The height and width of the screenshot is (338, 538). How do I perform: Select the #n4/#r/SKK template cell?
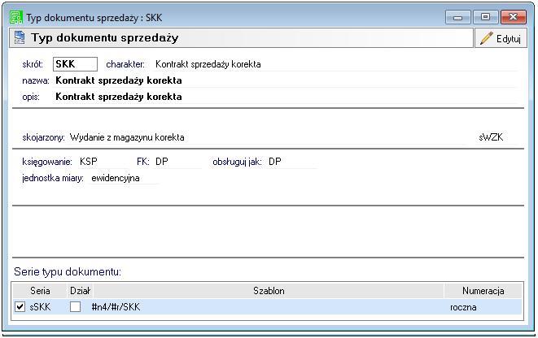click(116, 308)
